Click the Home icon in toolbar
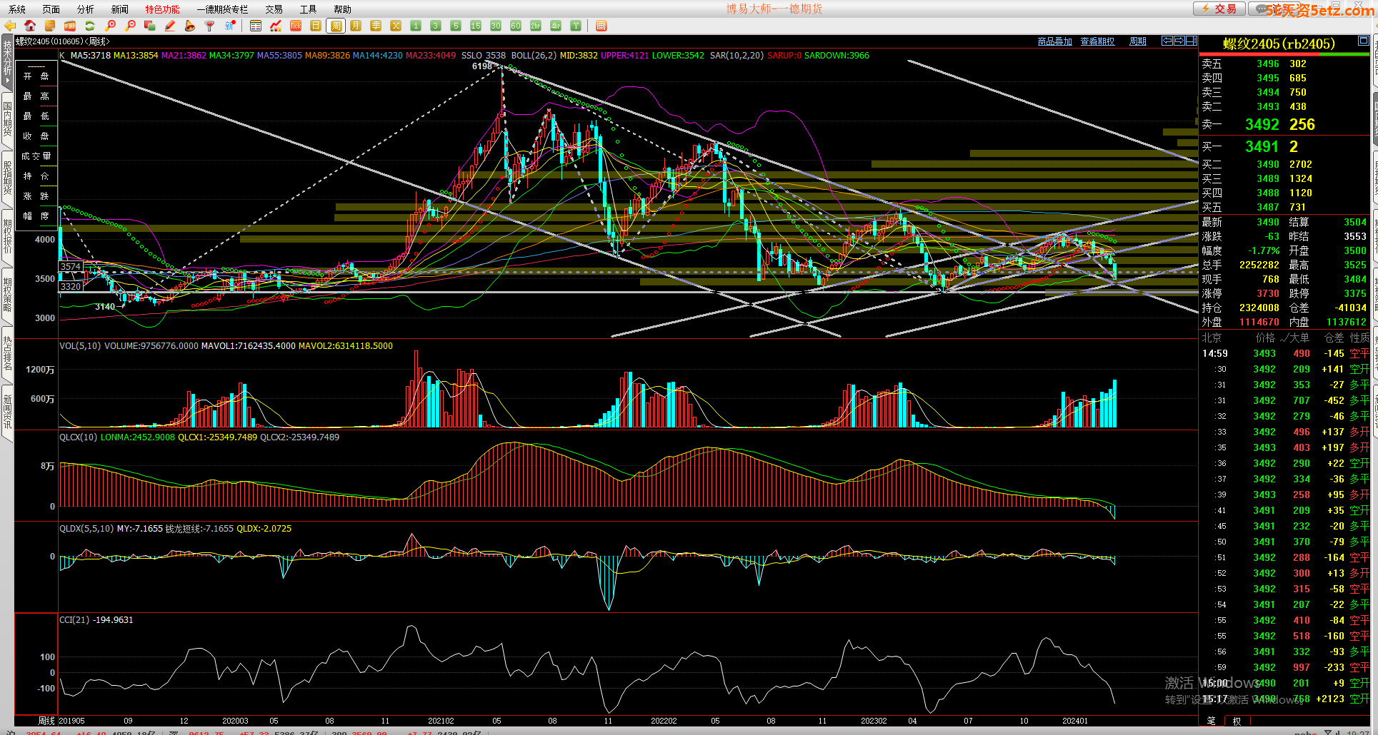The height and width of the screenshot is (735, 1378). click(x=30, y=26)
